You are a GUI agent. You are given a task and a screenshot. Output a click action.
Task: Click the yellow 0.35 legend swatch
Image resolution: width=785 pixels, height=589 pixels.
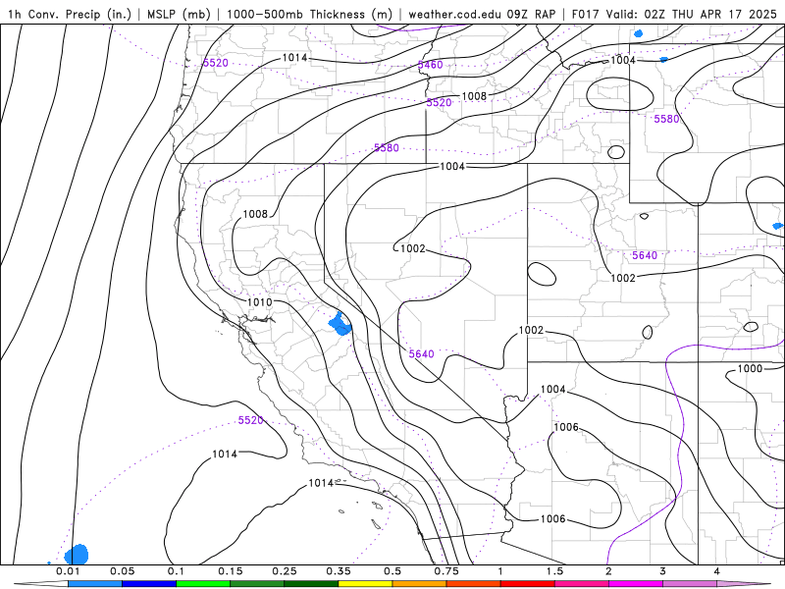365,584
